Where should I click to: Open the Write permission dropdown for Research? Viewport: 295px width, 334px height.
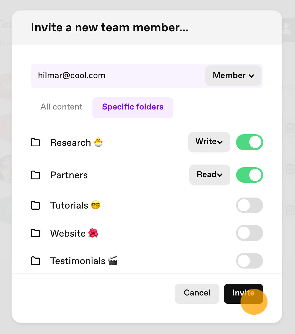[x=209, y=142]
